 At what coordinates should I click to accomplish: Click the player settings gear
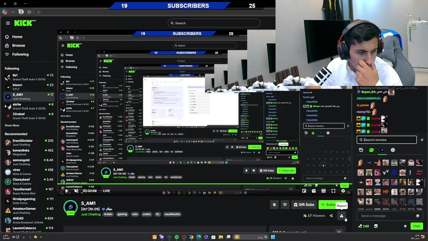point(343,191)
